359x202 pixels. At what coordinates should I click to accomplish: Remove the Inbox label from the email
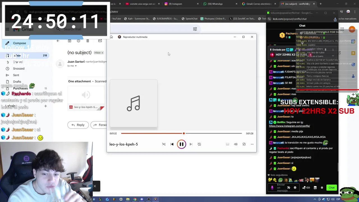click(102, 53)
